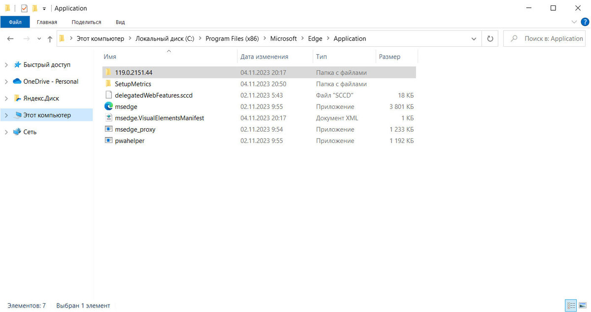This screenshot has height=312, width=591.
Task: Click the Яндекс.Диск sidebar icon
Action: tap(17, 98)
